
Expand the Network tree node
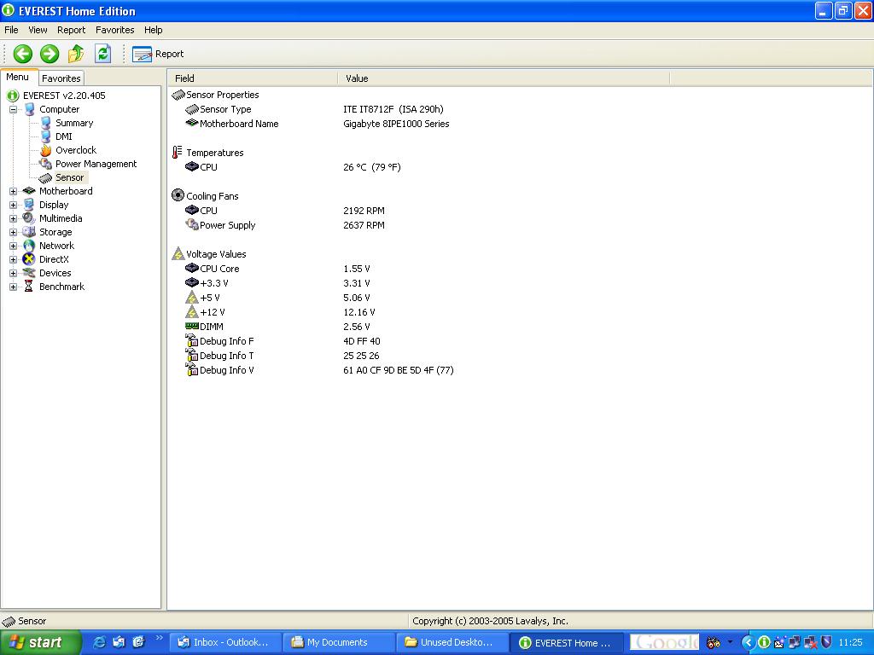pyautogui.click(x=14, y=246)
